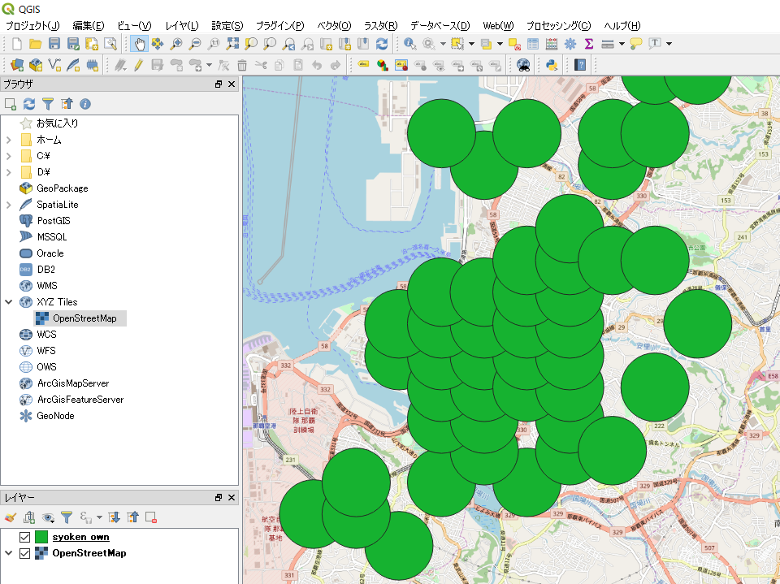
Task: Open the measure tool dropdown arrow
Action: click(x=622, y=43)
